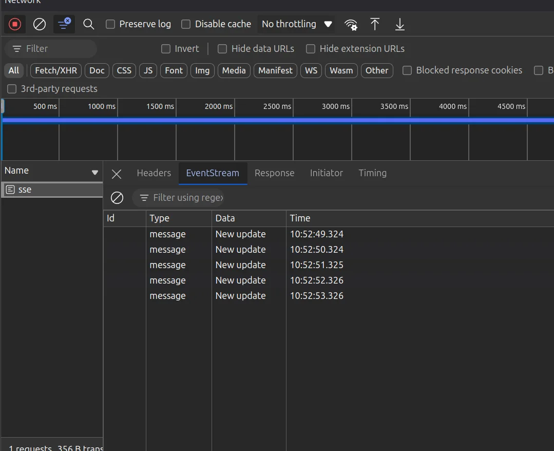The image size is (554, 451).
Task: Import HAR file with upload arrow
Action: coord(375,24)
